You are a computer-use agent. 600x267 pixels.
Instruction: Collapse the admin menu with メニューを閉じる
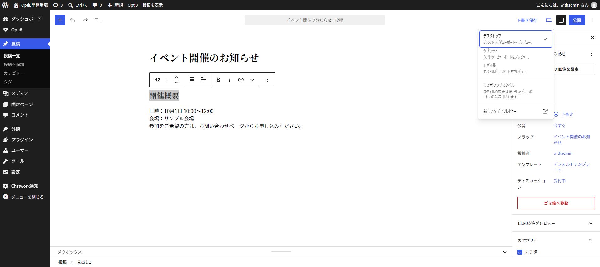pos(25,197)
